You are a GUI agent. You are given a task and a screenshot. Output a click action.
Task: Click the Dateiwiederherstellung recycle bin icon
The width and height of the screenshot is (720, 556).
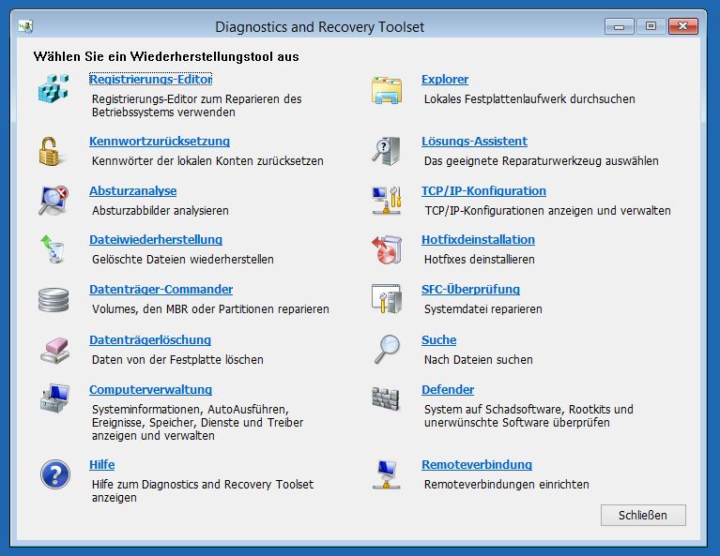(53, 249)
